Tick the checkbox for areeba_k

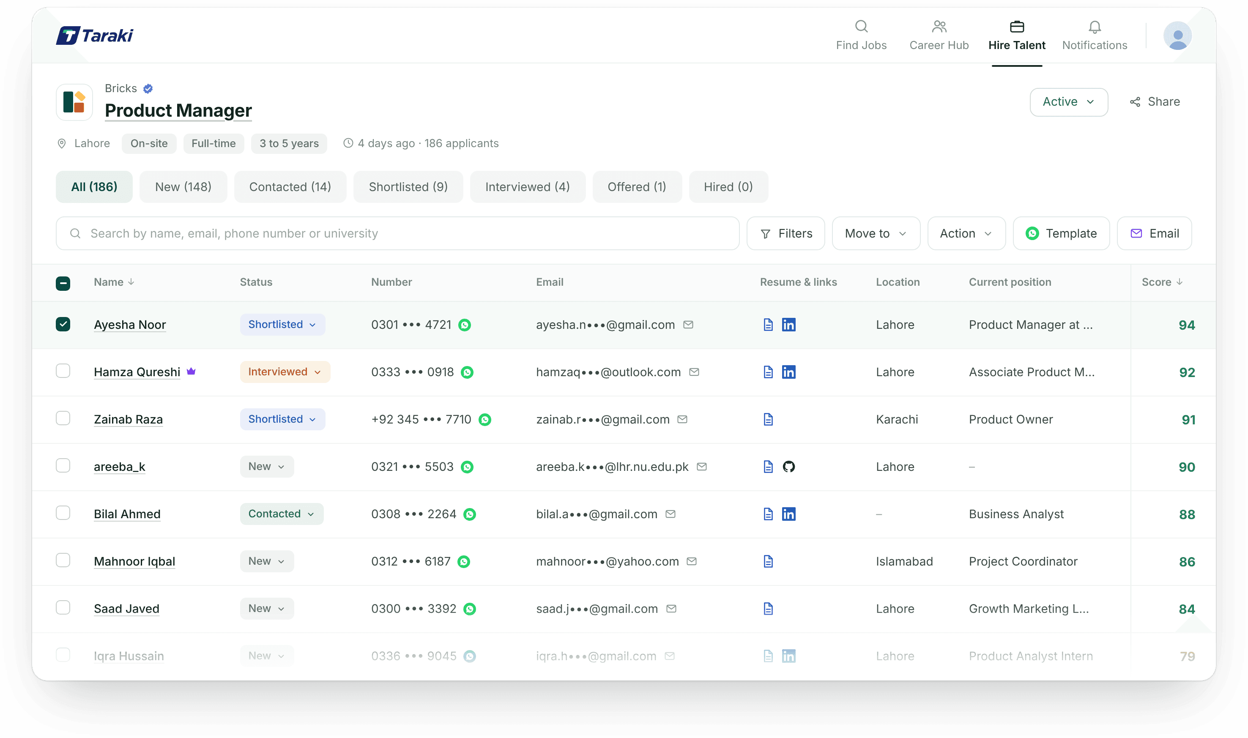pyautogui.click(x=63, y=465)
